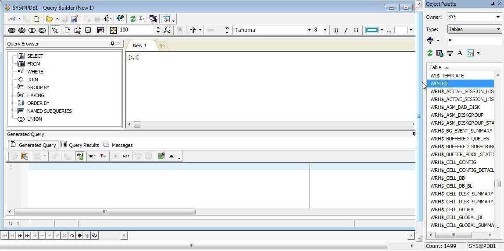Toggle bold text formatting
Image resolution: width=504 pixels, height=251 pixels.
336,31
